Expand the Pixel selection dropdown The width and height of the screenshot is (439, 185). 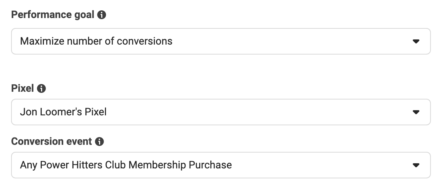221,112
